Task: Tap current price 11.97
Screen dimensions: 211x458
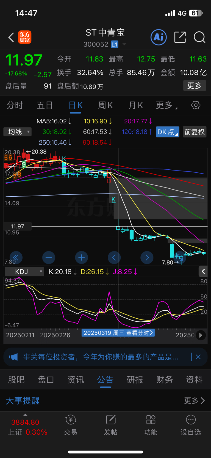Action: [x=24, y=60]
